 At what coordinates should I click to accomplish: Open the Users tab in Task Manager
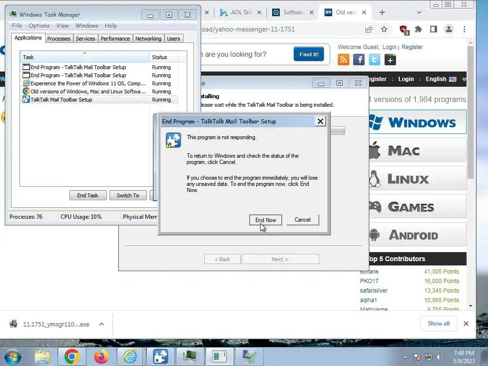click(x=173, y=39)
